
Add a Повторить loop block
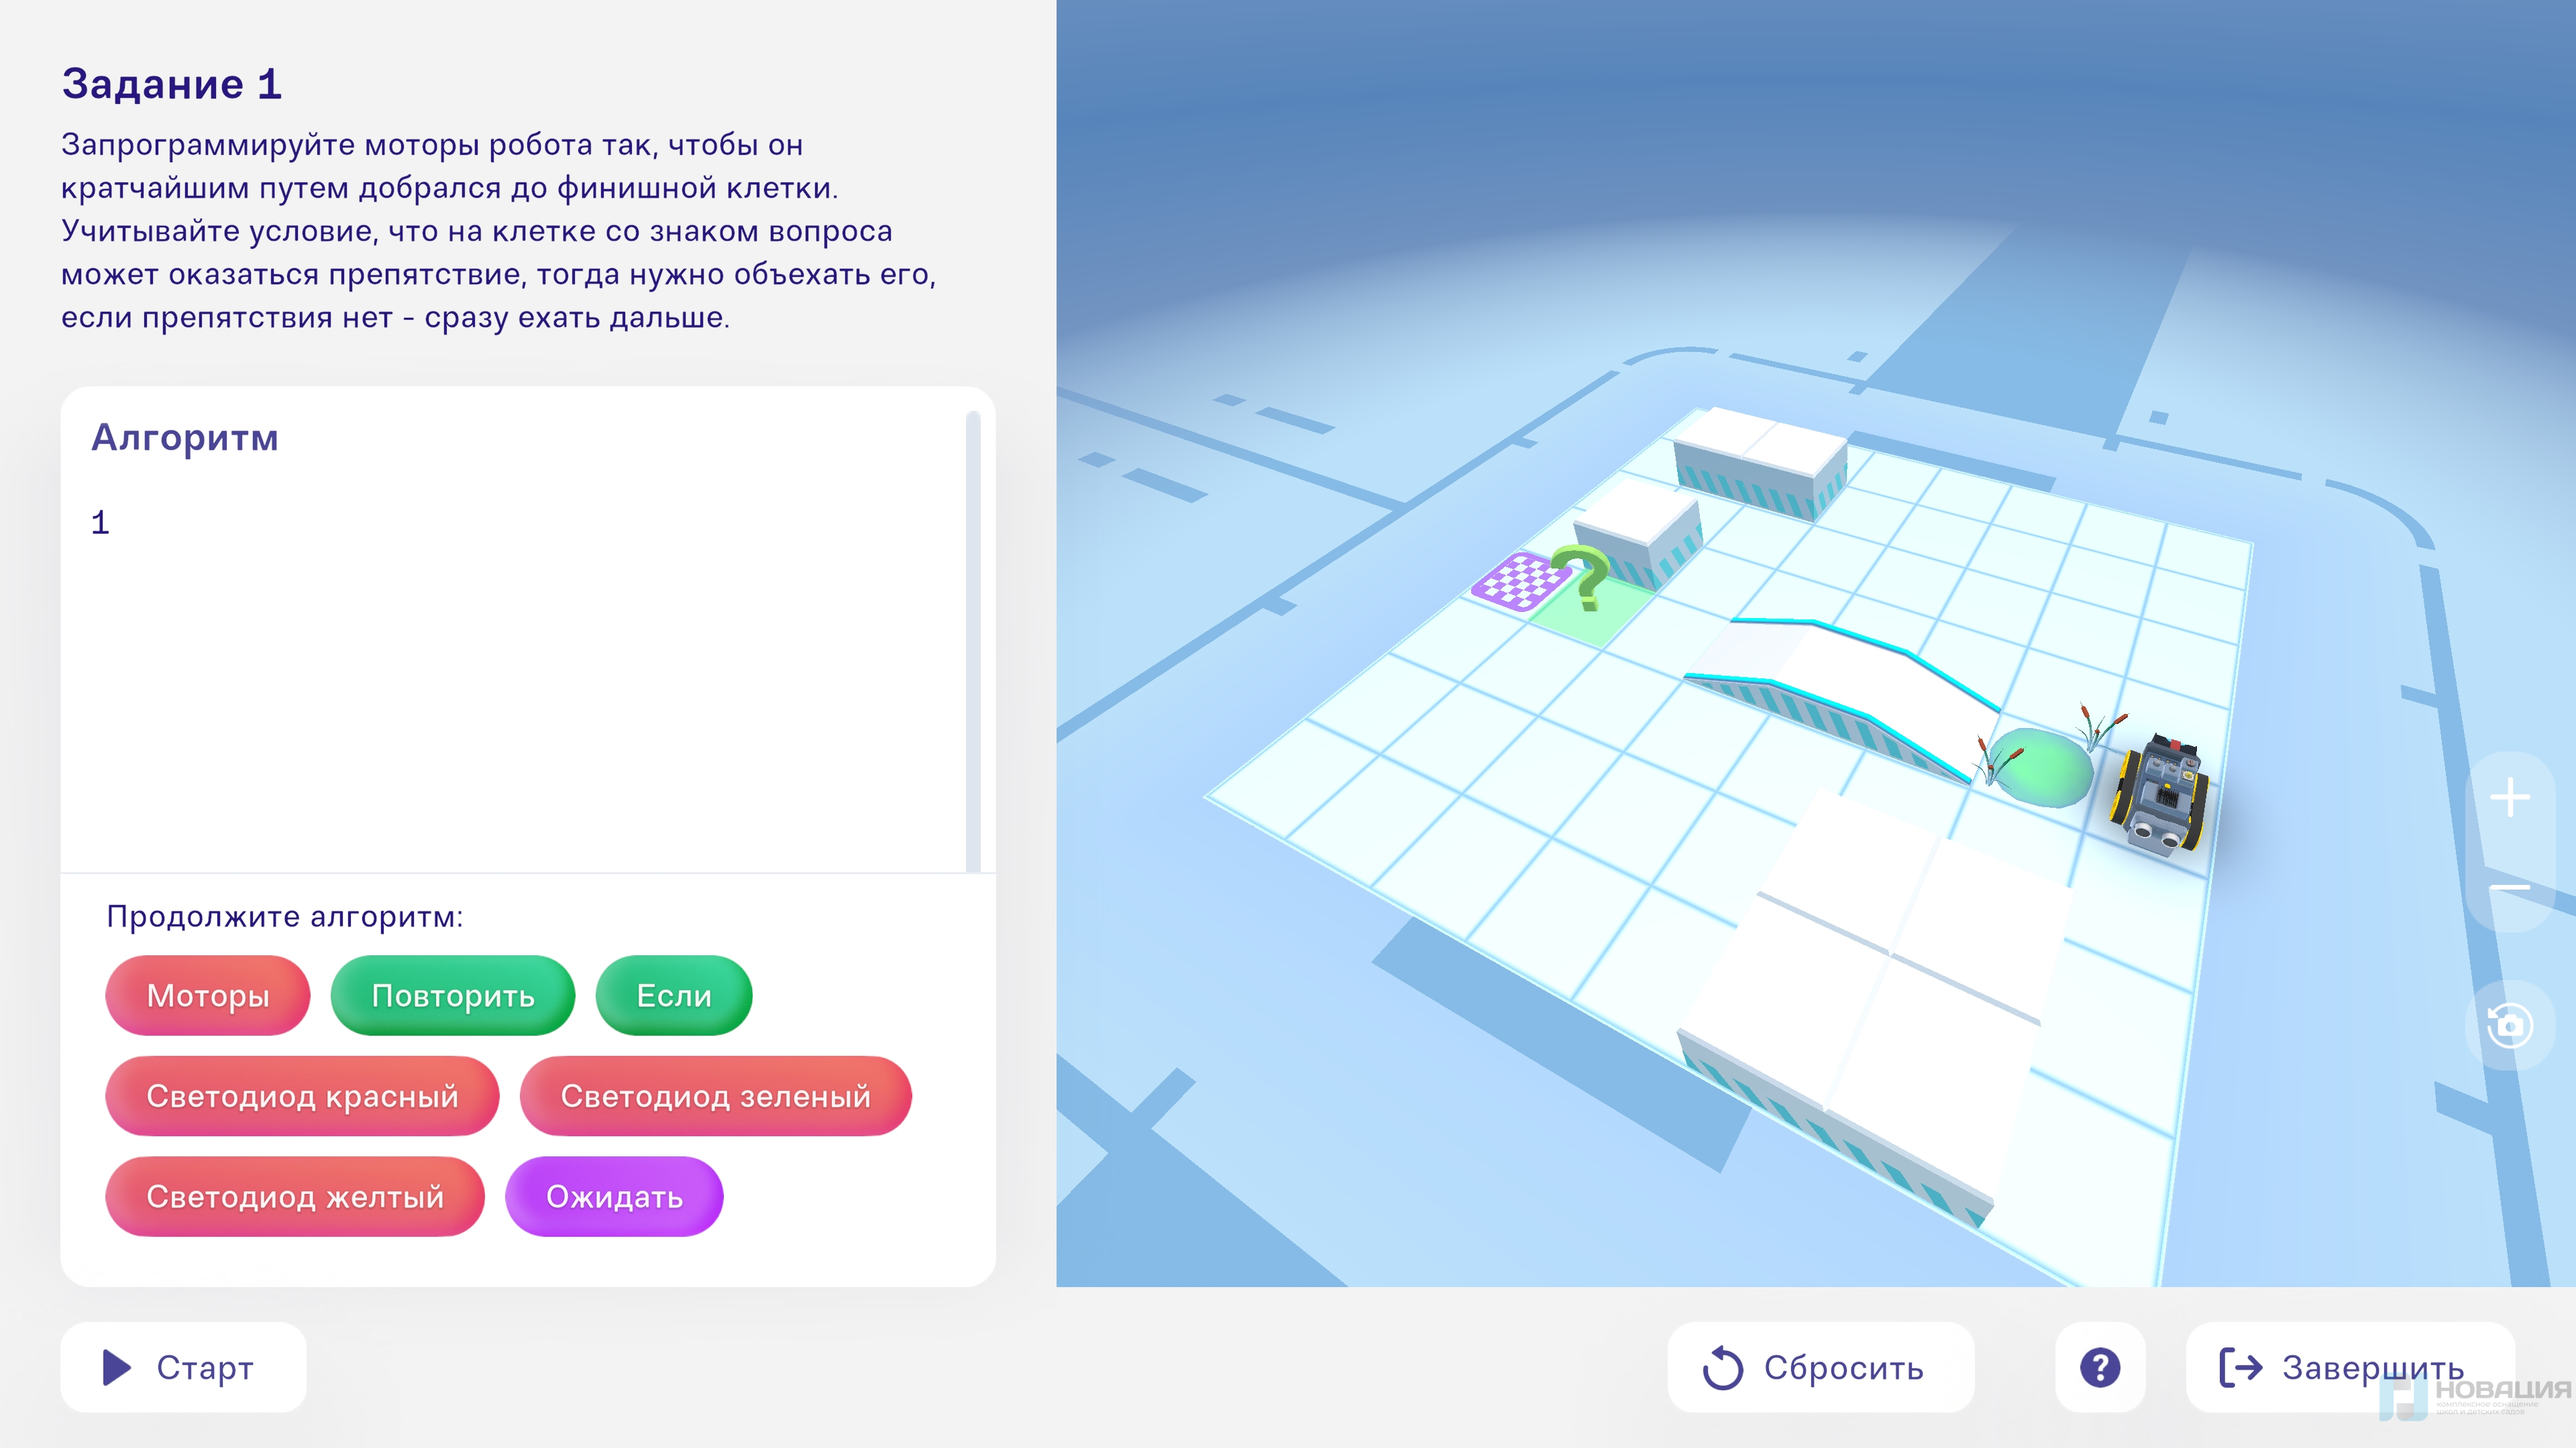point(452,995)
